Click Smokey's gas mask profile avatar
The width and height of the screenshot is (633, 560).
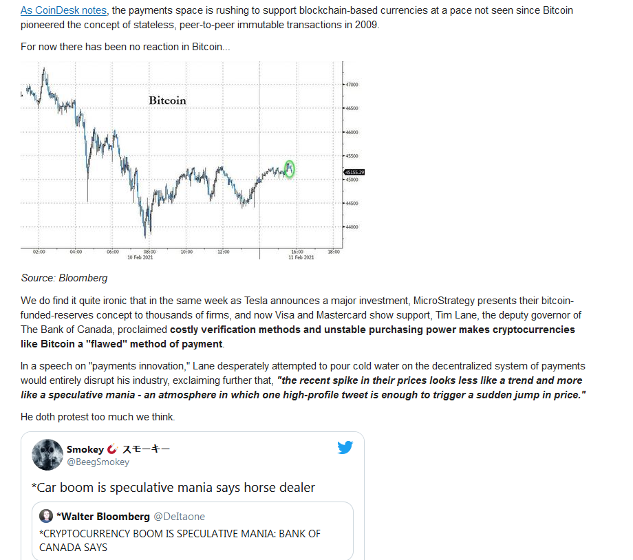point(47,455)
